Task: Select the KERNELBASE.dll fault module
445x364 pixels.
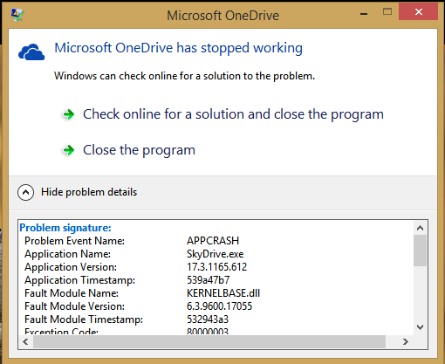Action: point(223,293)
